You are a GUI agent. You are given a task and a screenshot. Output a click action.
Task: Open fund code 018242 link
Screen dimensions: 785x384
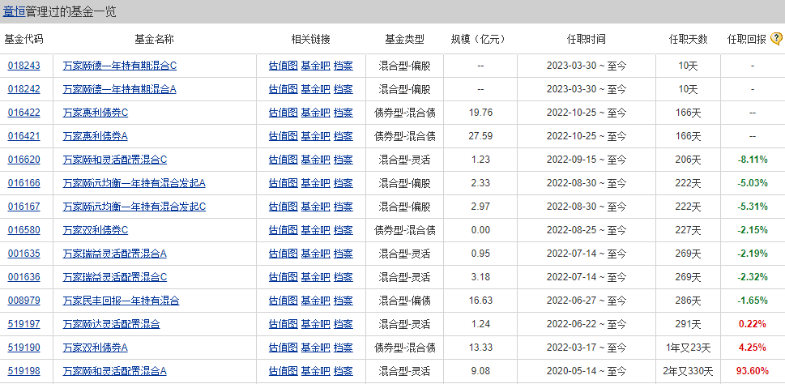[x=24, y=89]
